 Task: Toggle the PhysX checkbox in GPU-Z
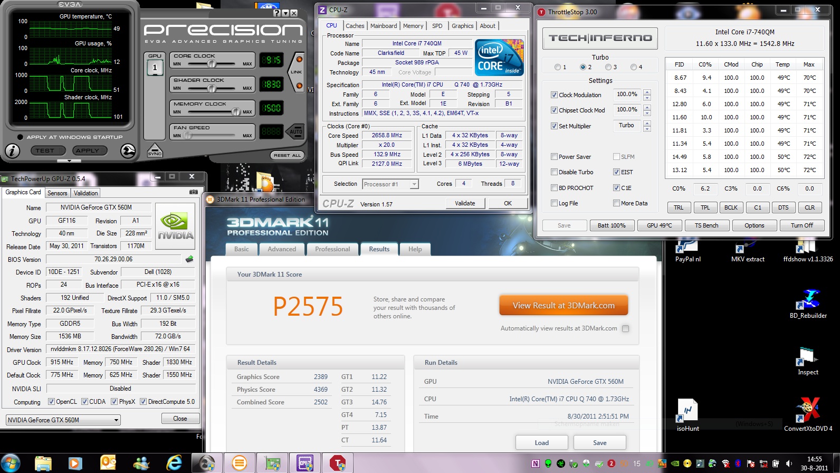[114, 402]
